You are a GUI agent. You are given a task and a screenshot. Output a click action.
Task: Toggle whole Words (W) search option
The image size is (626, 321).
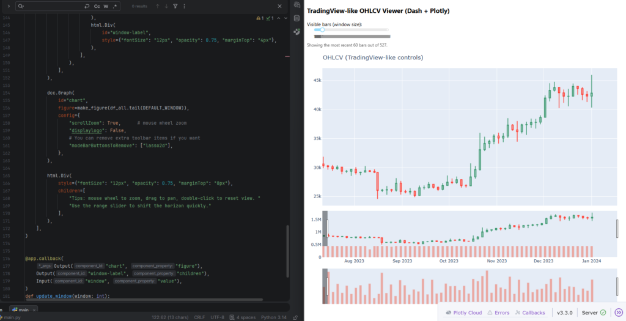(x=106, y=6)
